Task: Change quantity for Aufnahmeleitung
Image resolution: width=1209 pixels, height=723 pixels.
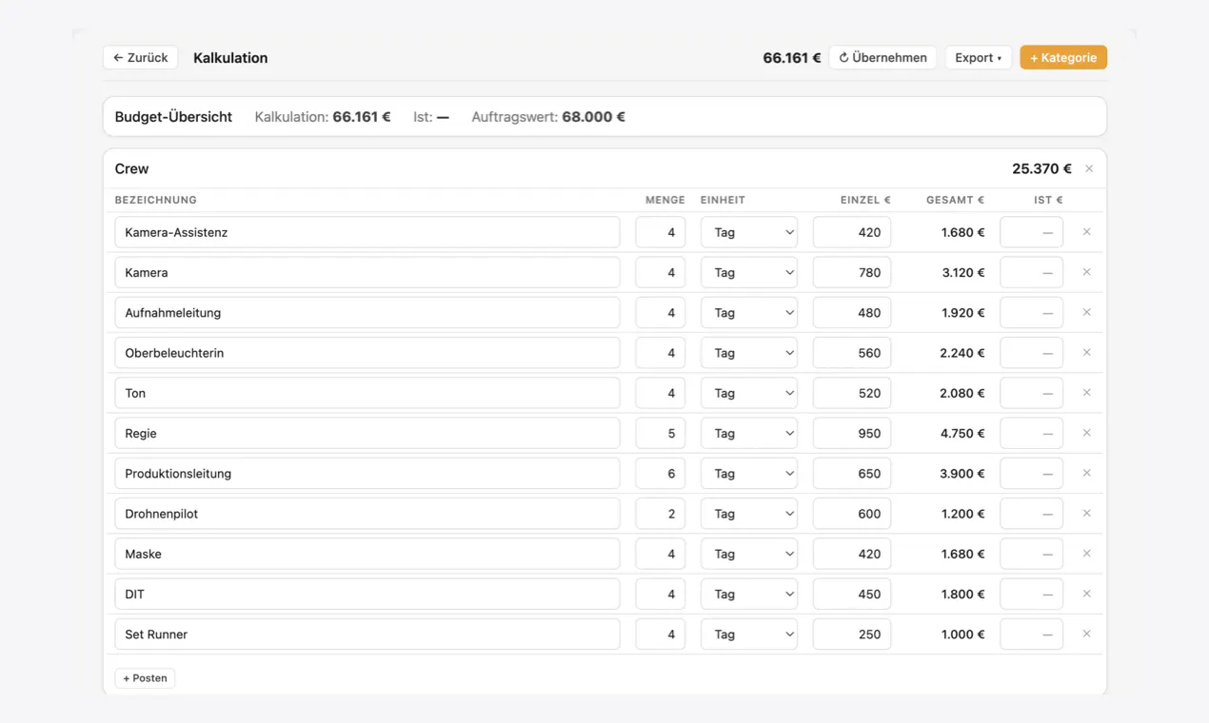Action: click(x=661, y=312)
